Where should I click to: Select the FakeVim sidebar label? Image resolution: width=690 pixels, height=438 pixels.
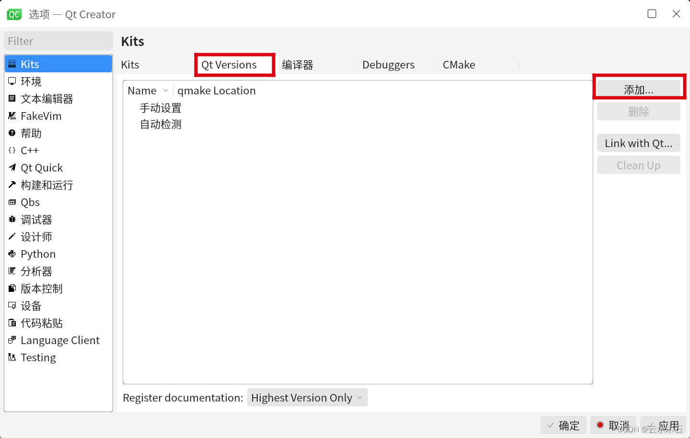[41, 116]
